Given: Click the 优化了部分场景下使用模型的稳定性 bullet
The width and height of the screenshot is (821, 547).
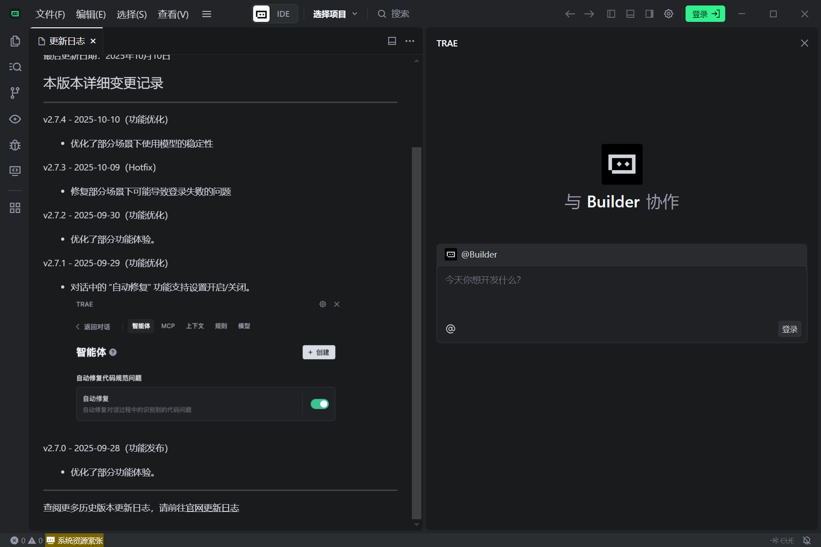Looking at the screenshot, I should [x=142, y=144].
